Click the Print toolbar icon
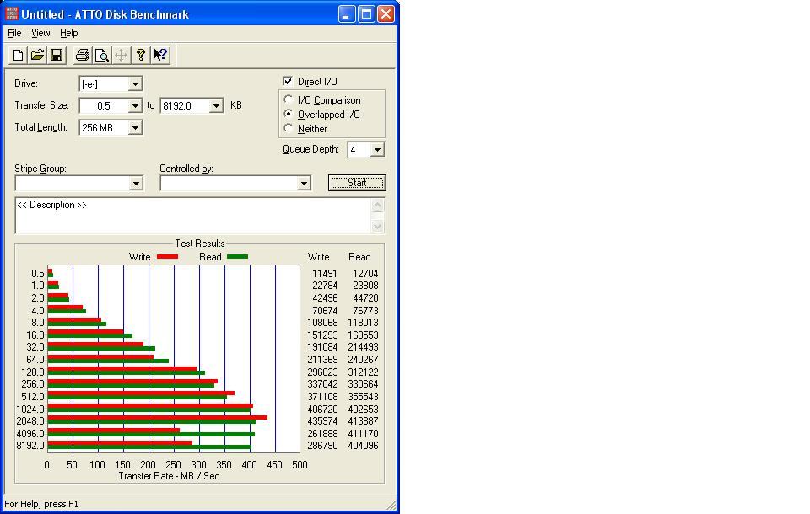Viewport: 810px width, 514px height. (82, 55)
